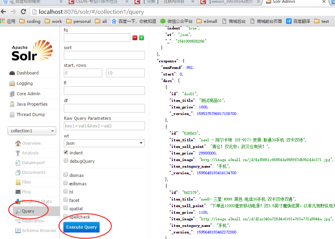The width and height of the screenshot is (335, 239).
Task: Enable the facet checkbox
Action: [66, 200]
